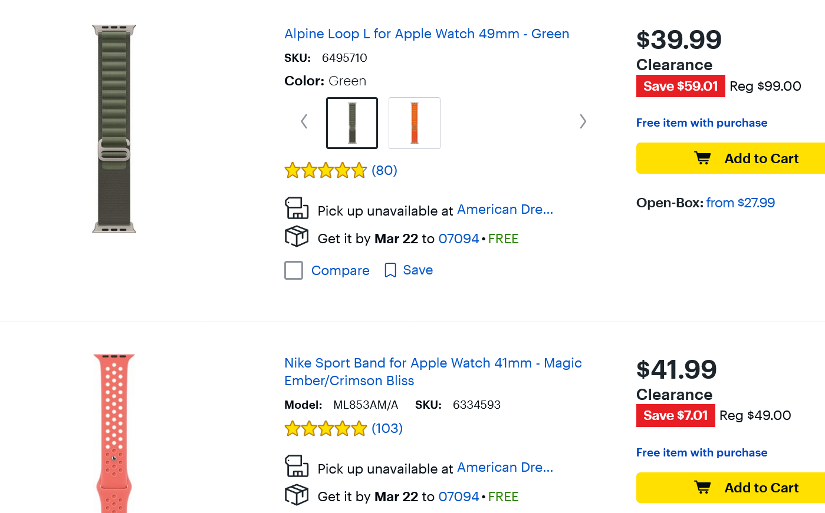Click the star rating of Alpine Loop
Viewport: 825px width, 513px height.
pos(326,171)
